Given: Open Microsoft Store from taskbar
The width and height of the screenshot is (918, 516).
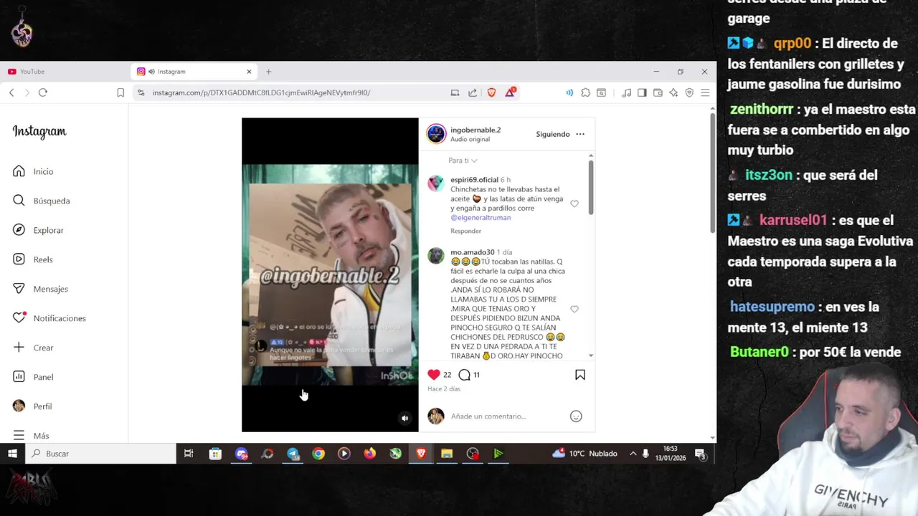Looking at the screenshot, I should (215, 454).
